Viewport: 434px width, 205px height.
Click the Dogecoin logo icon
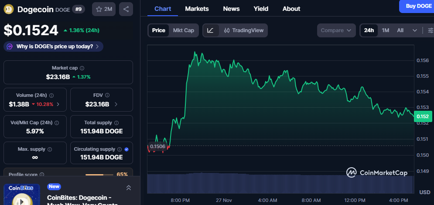click(9, 9)
